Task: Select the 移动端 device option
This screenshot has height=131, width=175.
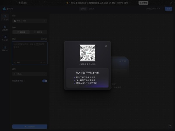Action: (21, 32)
